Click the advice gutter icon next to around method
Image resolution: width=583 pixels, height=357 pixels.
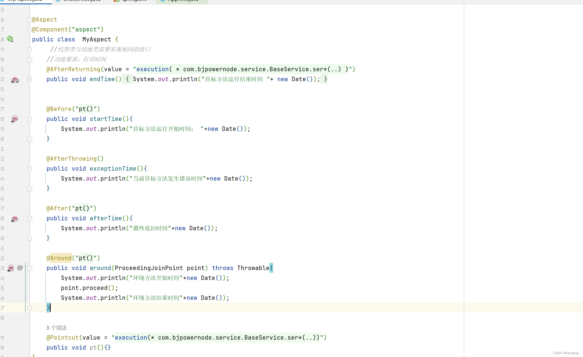tap(11, 268)
